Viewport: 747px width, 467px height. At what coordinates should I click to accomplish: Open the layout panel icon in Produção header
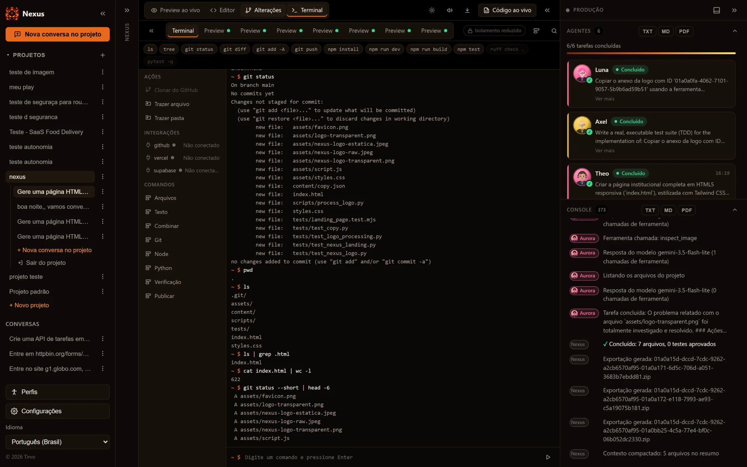pyautogui.click(x=716, y=10)
